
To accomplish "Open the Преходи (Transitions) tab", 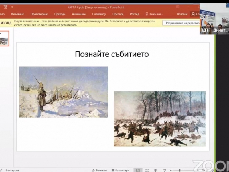I will [x=60, y=14].
